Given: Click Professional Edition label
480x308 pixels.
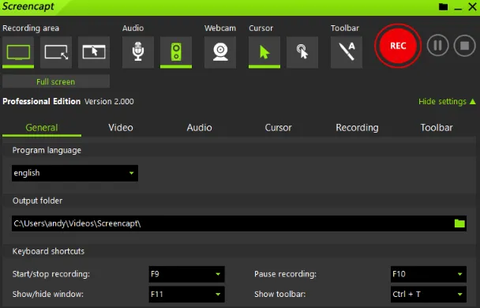Looking at the screenshot, I should point(41,102).
